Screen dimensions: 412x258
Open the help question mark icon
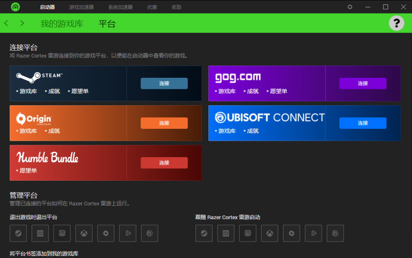396,23
